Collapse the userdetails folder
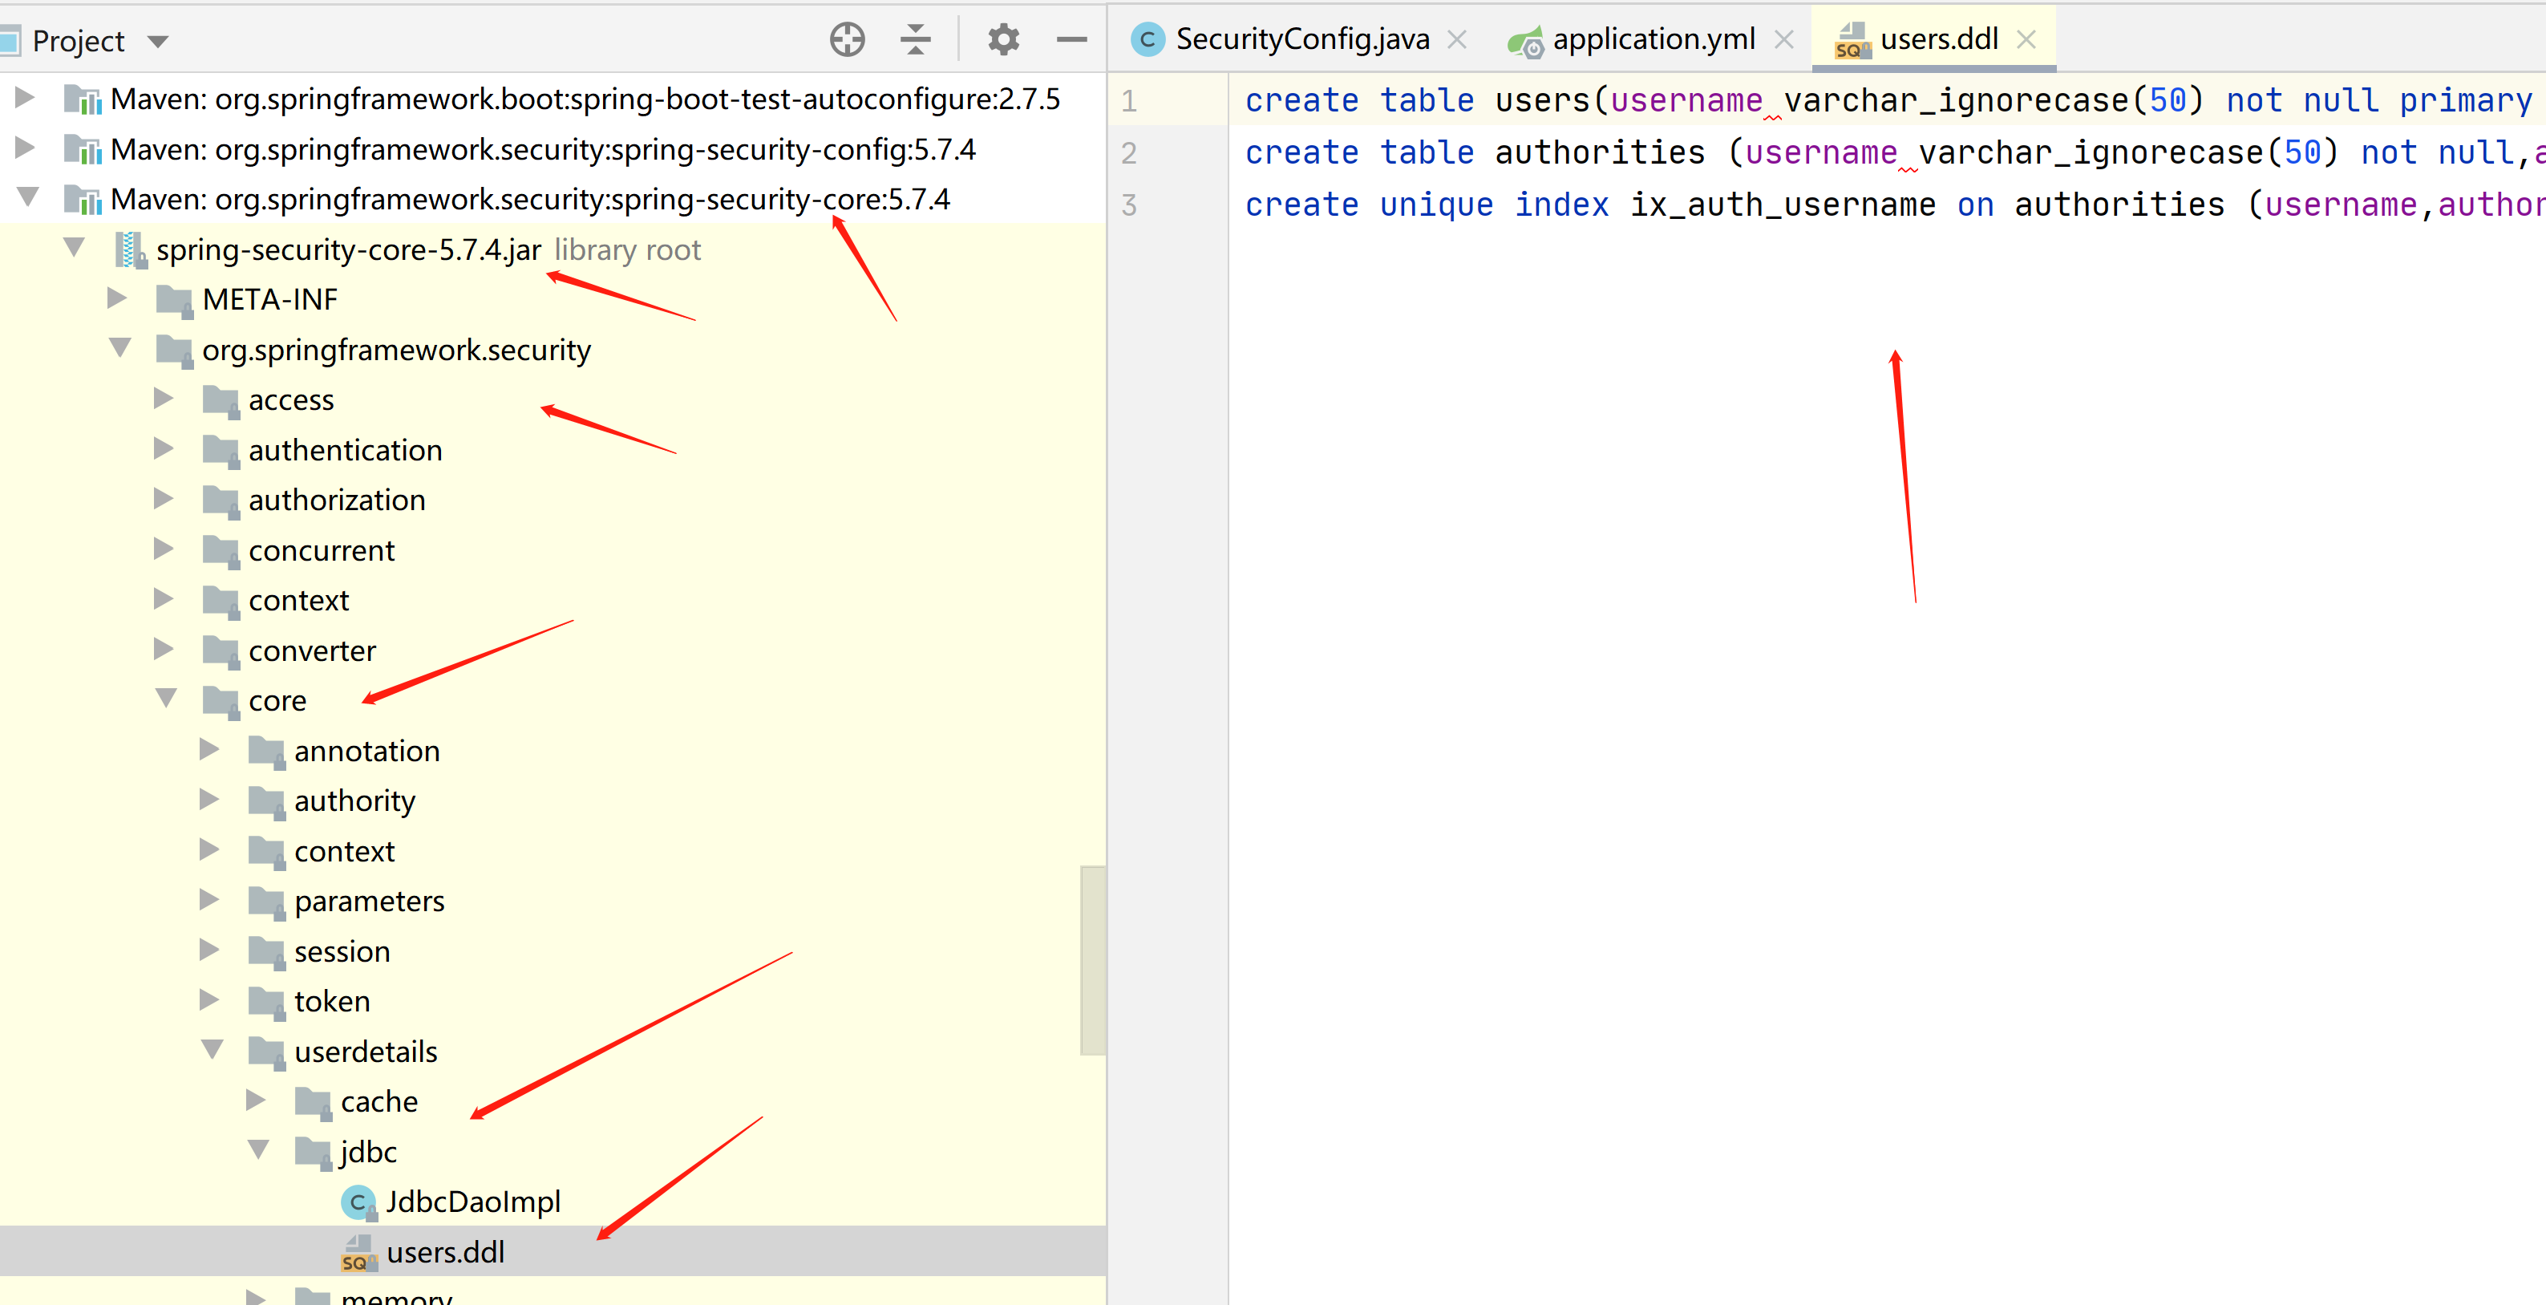 (x=212, y=1050)
